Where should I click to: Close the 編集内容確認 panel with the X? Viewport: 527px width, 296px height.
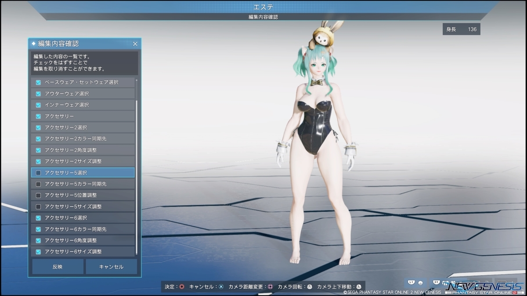pos(135,43)
